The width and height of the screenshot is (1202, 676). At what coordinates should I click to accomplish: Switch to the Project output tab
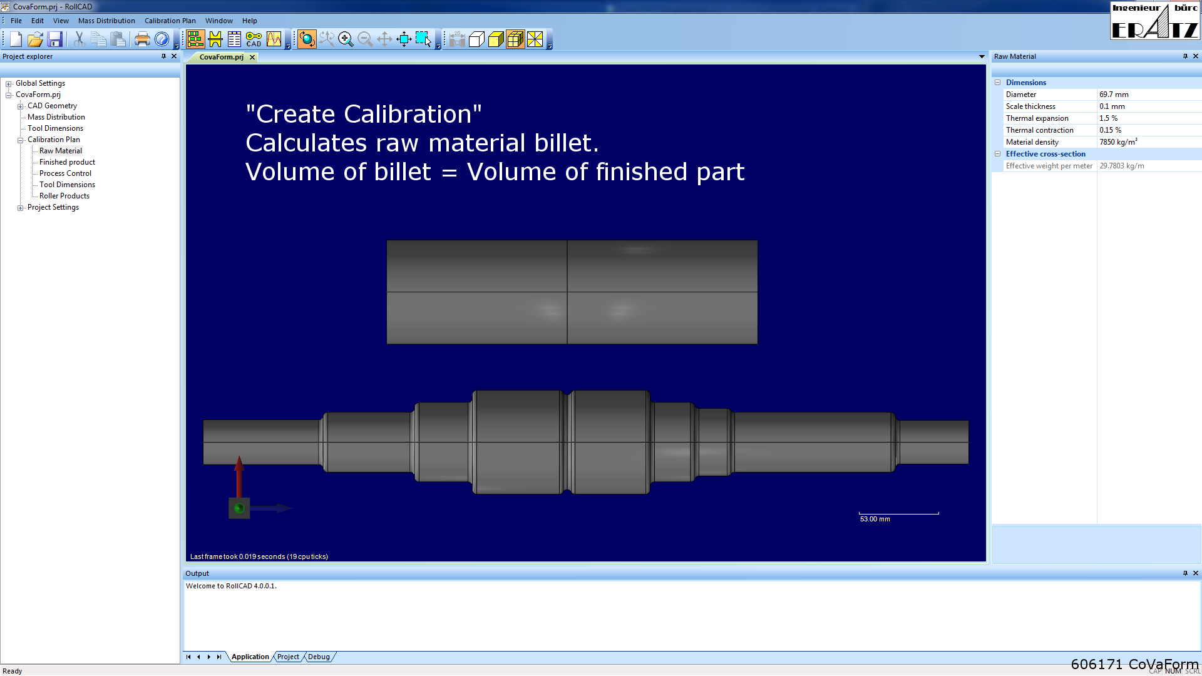(288, 657)
